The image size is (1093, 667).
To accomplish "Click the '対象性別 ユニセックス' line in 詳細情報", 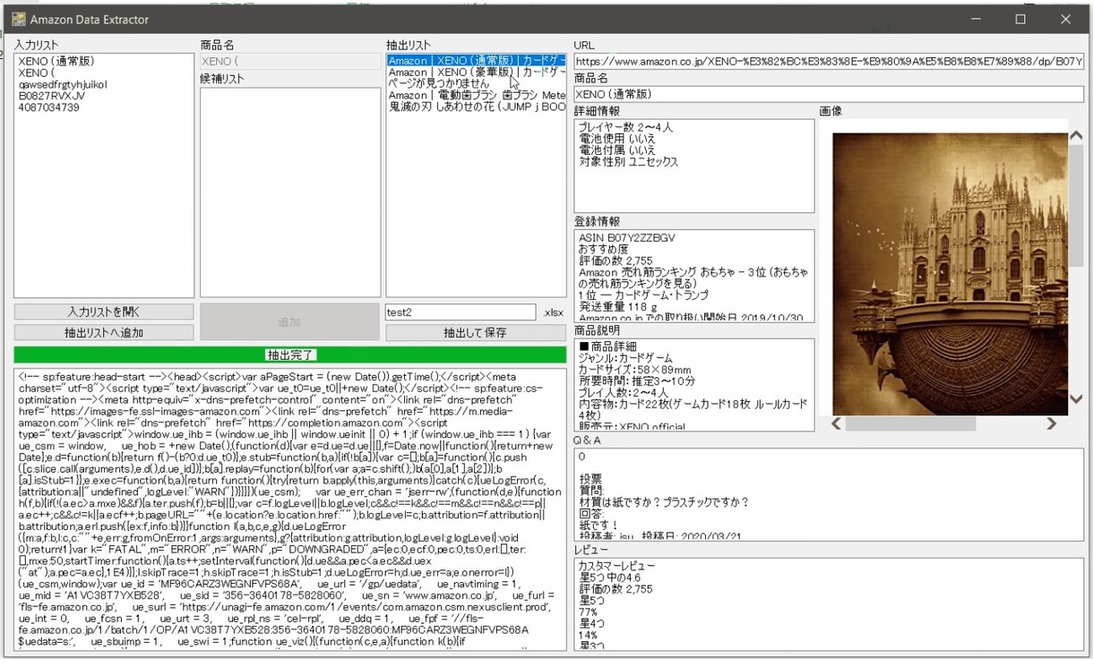I will pos(628,162).
